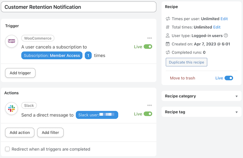Click the Add filter button
This screenshot has width=243, height=158.
point(50,132)
